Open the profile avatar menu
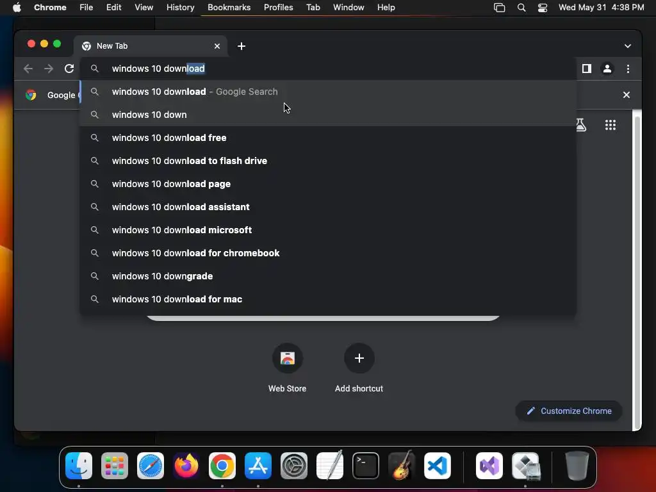Viewport: 656px width, 492px height. [607, 69]
